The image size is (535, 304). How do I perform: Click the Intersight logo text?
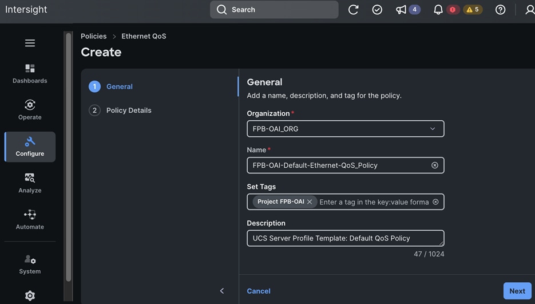tap(26, 10)
